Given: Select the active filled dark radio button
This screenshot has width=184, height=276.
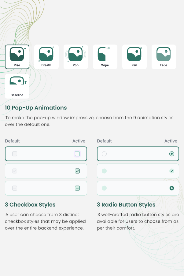Looking at the screenshot, I should tap(172, 188).
